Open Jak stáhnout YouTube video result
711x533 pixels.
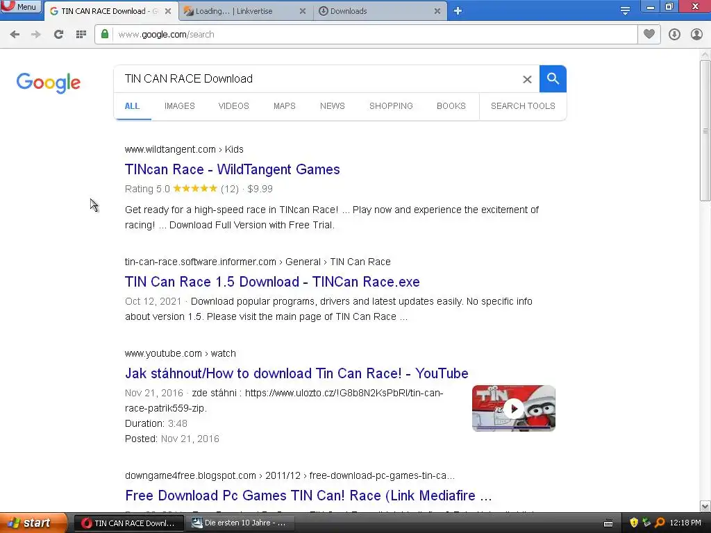pos(296,373)
